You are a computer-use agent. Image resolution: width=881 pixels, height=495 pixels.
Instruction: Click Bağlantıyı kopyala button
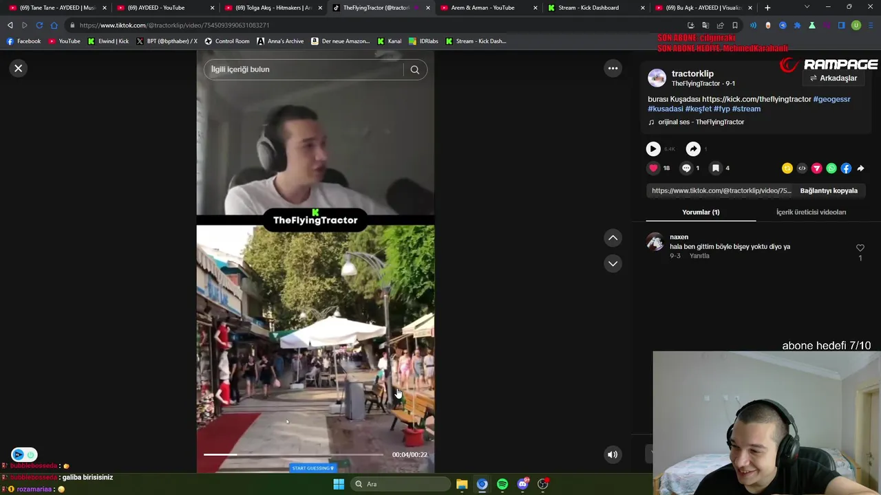pyautogui.click(x=829, y=190)
